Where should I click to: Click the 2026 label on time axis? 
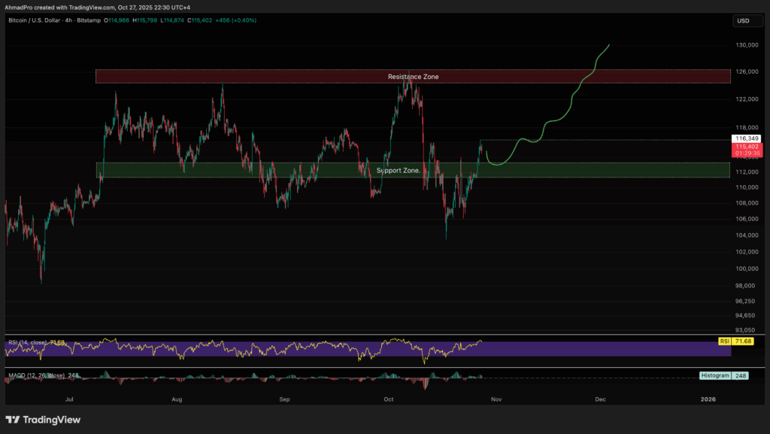click(708, 398)
